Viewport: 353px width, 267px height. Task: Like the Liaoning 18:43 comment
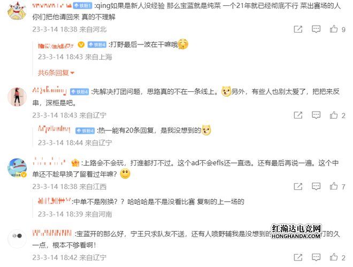pyautogui.click(x=334, y=115)
